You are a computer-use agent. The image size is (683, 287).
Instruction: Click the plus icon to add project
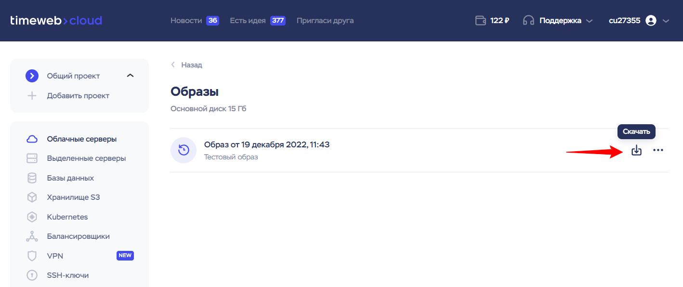pyautogui.click(x=32, y=96)
